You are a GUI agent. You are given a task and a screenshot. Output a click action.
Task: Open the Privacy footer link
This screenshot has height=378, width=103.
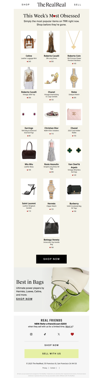(x=45, y=368)
